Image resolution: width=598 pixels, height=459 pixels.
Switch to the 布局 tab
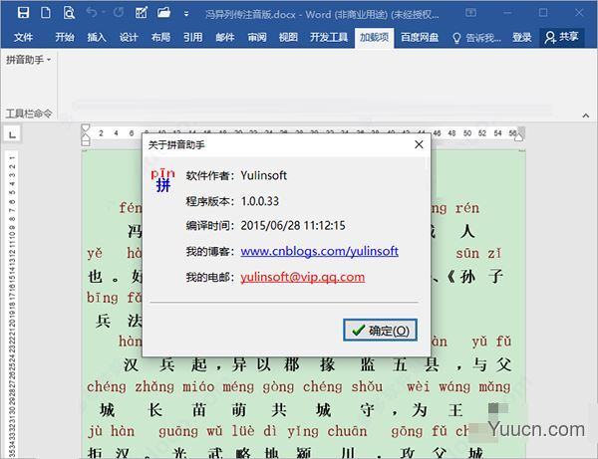(x=160, y=37)
